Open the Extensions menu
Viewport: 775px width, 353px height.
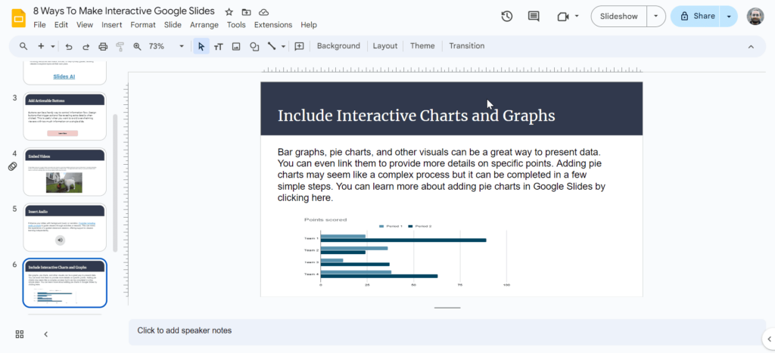pyautogui.click(x=273, y=25)
